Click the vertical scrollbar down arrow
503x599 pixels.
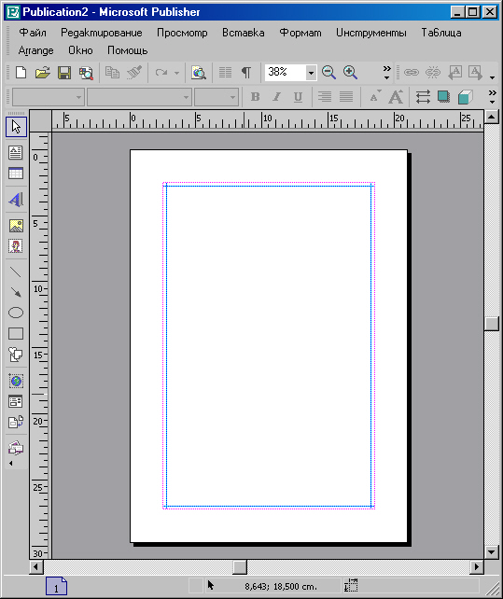(491, 551)
